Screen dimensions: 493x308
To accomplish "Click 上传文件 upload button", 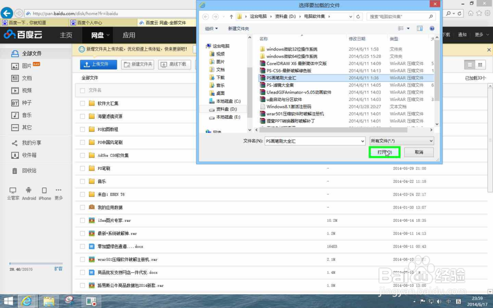I will [99, 65].
